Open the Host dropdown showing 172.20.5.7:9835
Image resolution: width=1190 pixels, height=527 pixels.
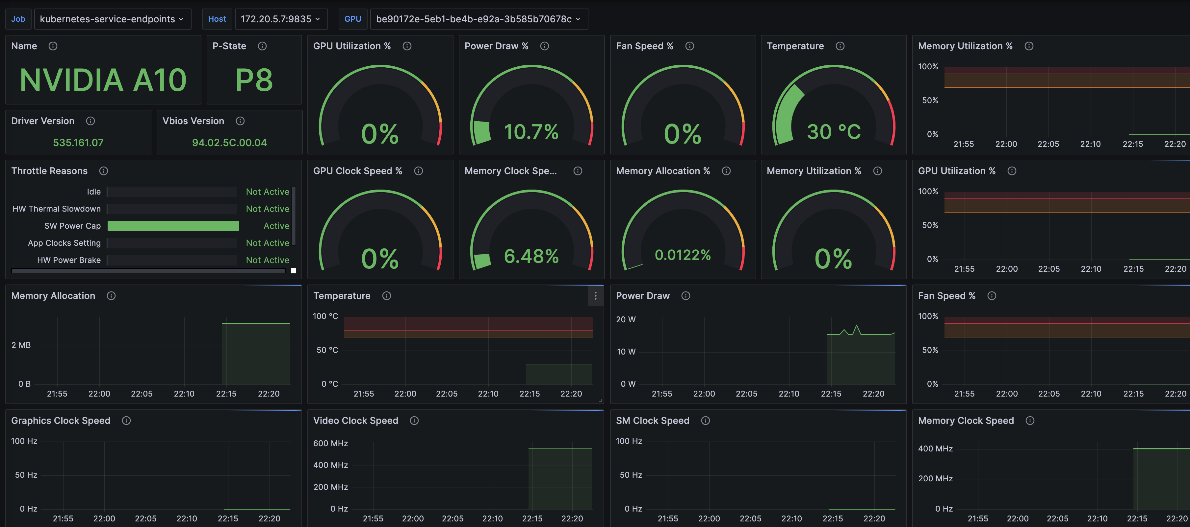coord(281,19)
